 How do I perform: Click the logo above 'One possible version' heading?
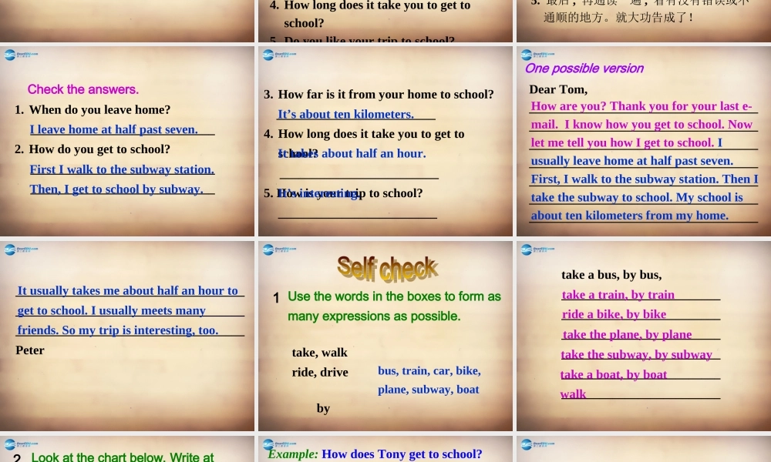pyautogui.click(x=537, y=55)
